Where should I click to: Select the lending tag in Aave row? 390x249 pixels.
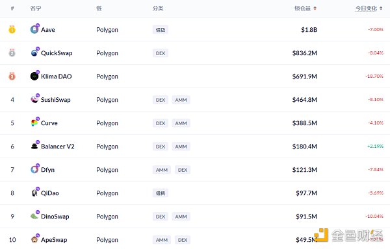coord(161,30)
